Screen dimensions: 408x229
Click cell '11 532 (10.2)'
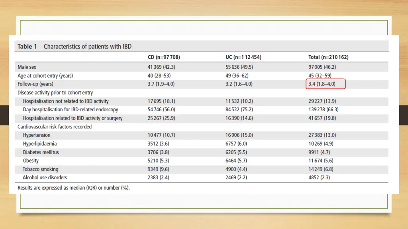click(x=239, y=101)
